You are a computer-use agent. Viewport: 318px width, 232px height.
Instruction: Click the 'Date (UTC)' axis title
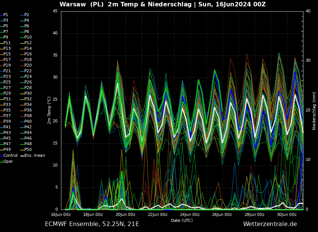182,220
